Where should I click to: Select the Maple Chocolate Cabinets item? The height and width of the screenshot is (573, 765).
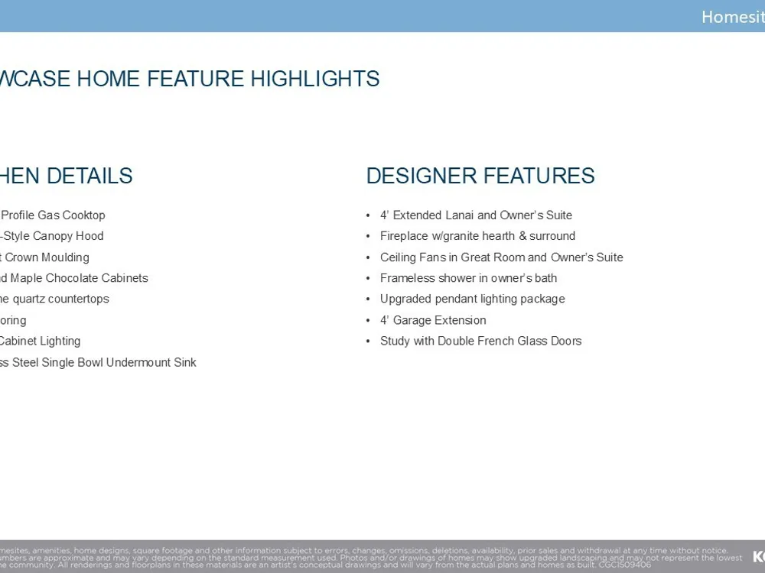(74, 278)
